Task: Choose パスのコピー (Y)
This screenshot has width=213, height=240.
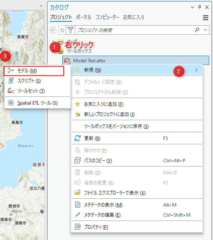Action: [137, 161]
